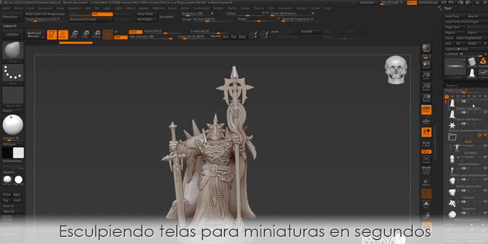Click Save As in Tool palette
The width and height of the screenshot is (488, 244).
pyautogui.click(x=476, y=16)
